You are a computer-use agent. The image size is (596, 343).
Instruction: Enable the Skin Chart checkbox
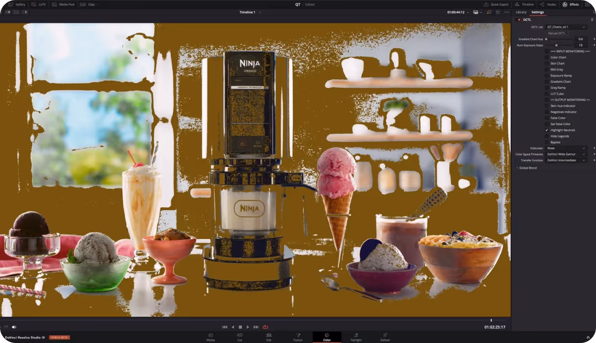coord(547,63)
